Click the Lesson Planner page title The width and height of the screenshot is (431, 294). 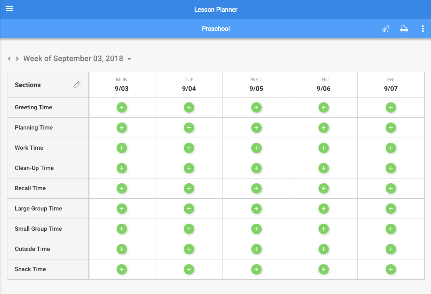click(x=216, y=10)
